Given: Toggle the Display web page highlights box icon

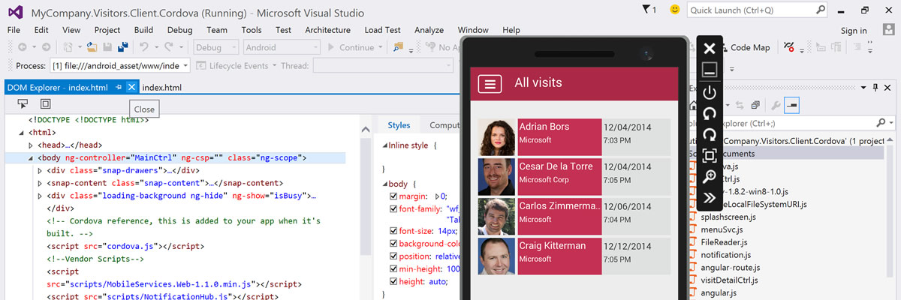Looking at the screenshot, I should click(x=46, y=103).
